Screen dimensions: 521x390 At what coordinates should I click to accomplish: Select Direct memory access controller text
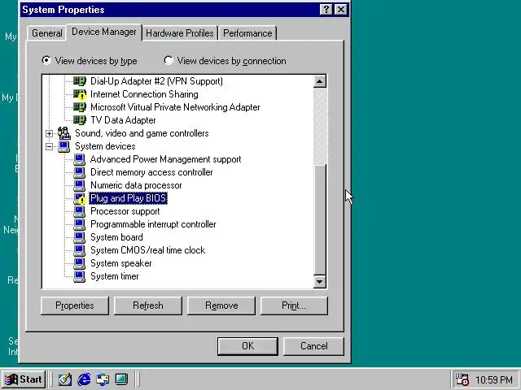coord(151,172)
